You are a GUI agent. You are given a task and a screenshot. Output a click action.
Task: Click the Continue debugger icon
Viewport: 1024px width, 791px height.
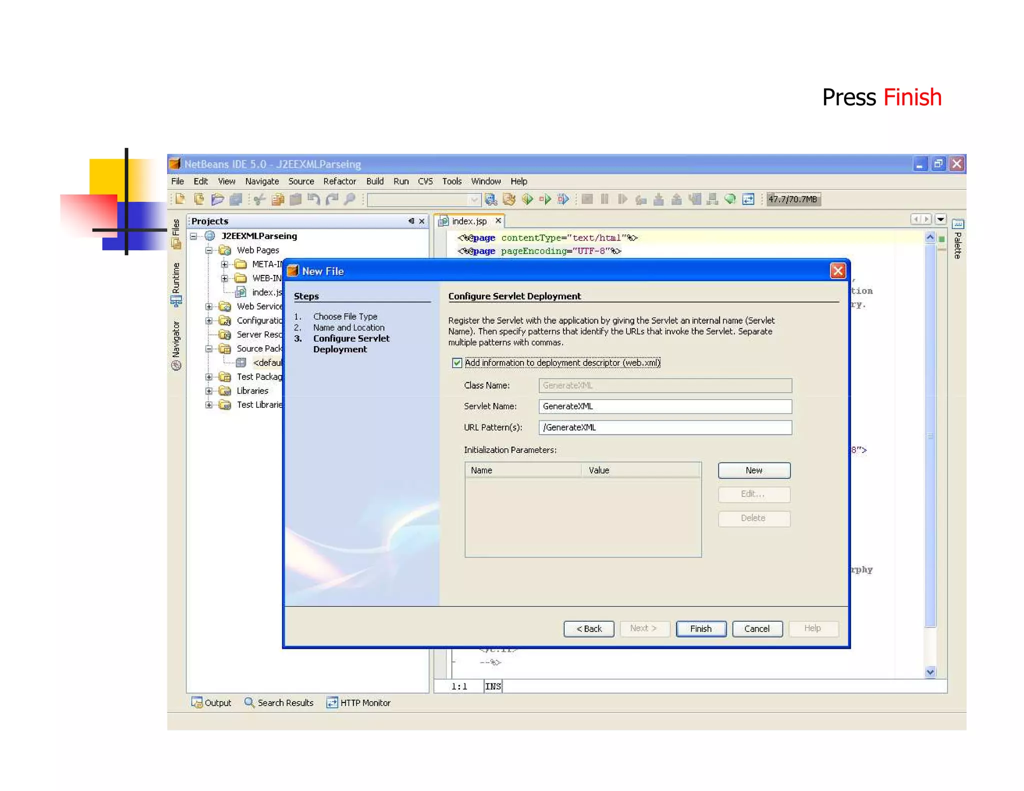[622, 199]
